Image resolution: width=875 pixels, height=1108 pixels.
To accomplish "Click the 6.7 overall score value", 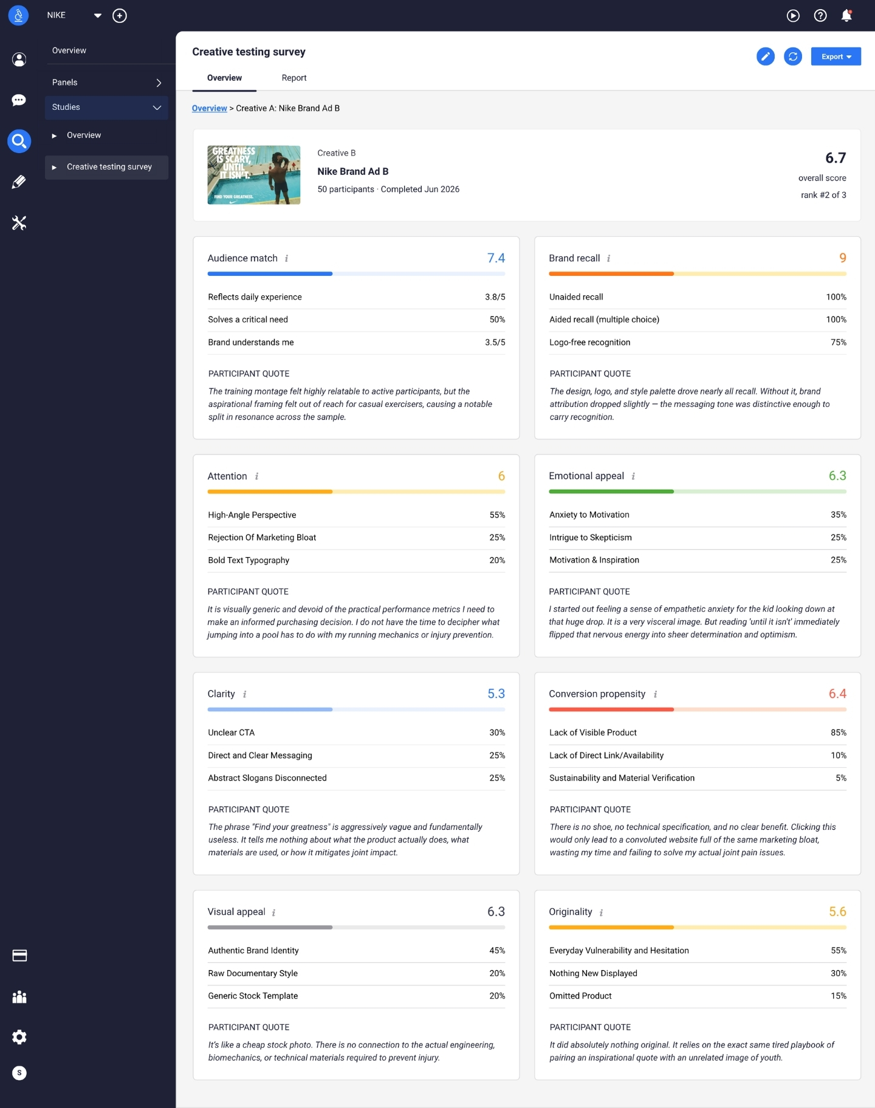I will pos(836,158).
